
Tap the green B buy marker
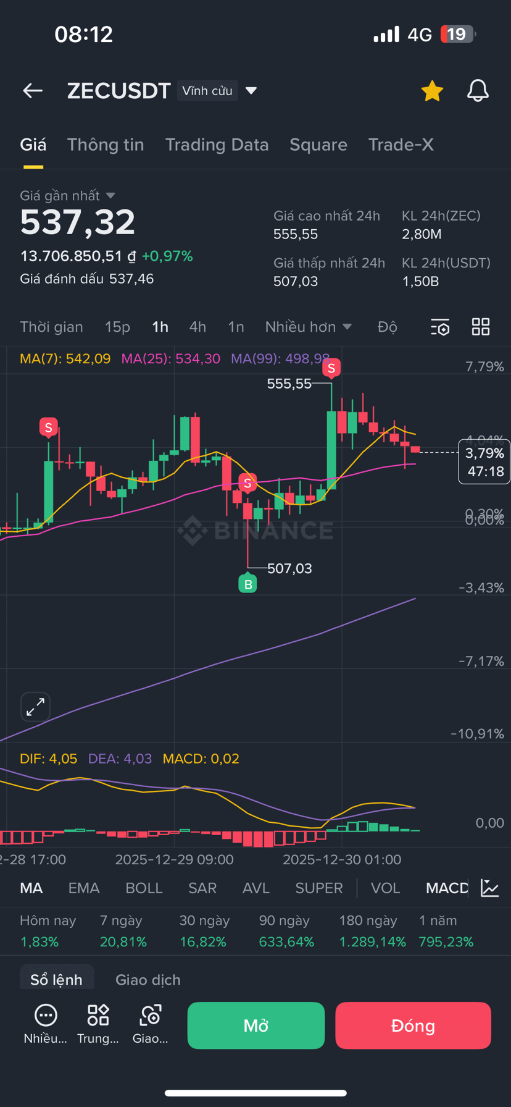(247, 584)
